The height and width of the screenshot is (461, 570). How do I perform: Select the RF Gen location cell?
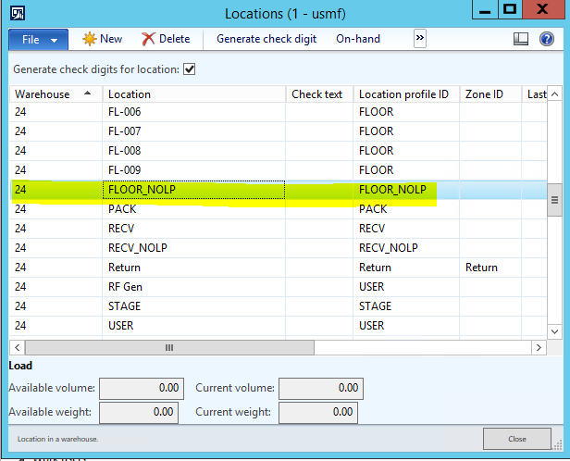[x=194, y=287]
